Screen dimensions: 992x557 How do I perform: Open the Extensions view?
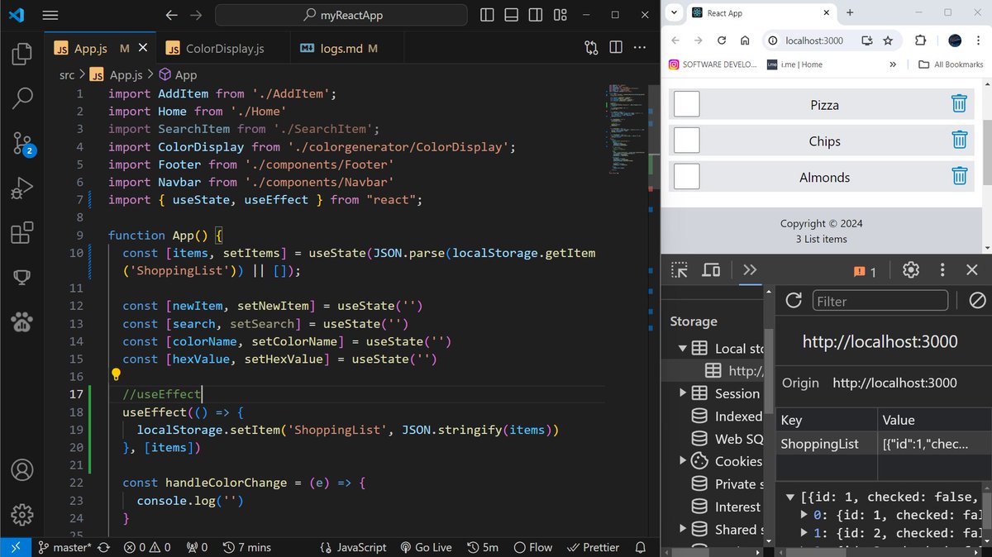point(21,233)
